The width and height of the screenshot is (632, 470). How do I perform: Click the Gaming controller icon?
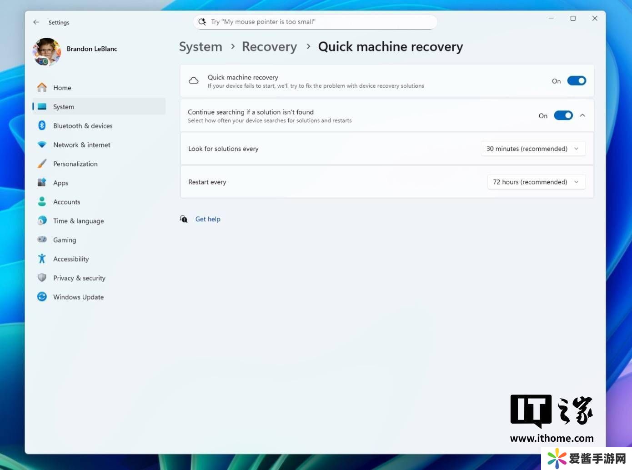tap(42, 240)
